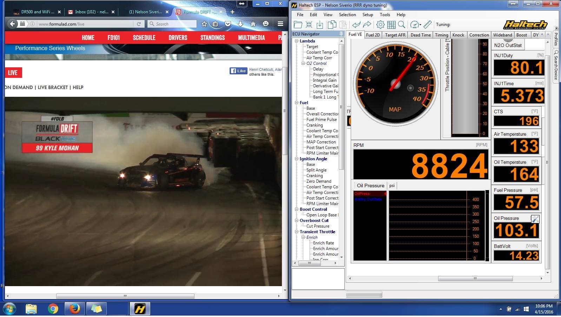The width and height of the screenshot is (561, 317).
Task: Switch to Haltech app in taskbar
Action: (140, 309)
